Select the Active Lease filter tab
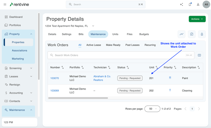The height and width of the screenshot is (128, 211). [x=94, y=45]
